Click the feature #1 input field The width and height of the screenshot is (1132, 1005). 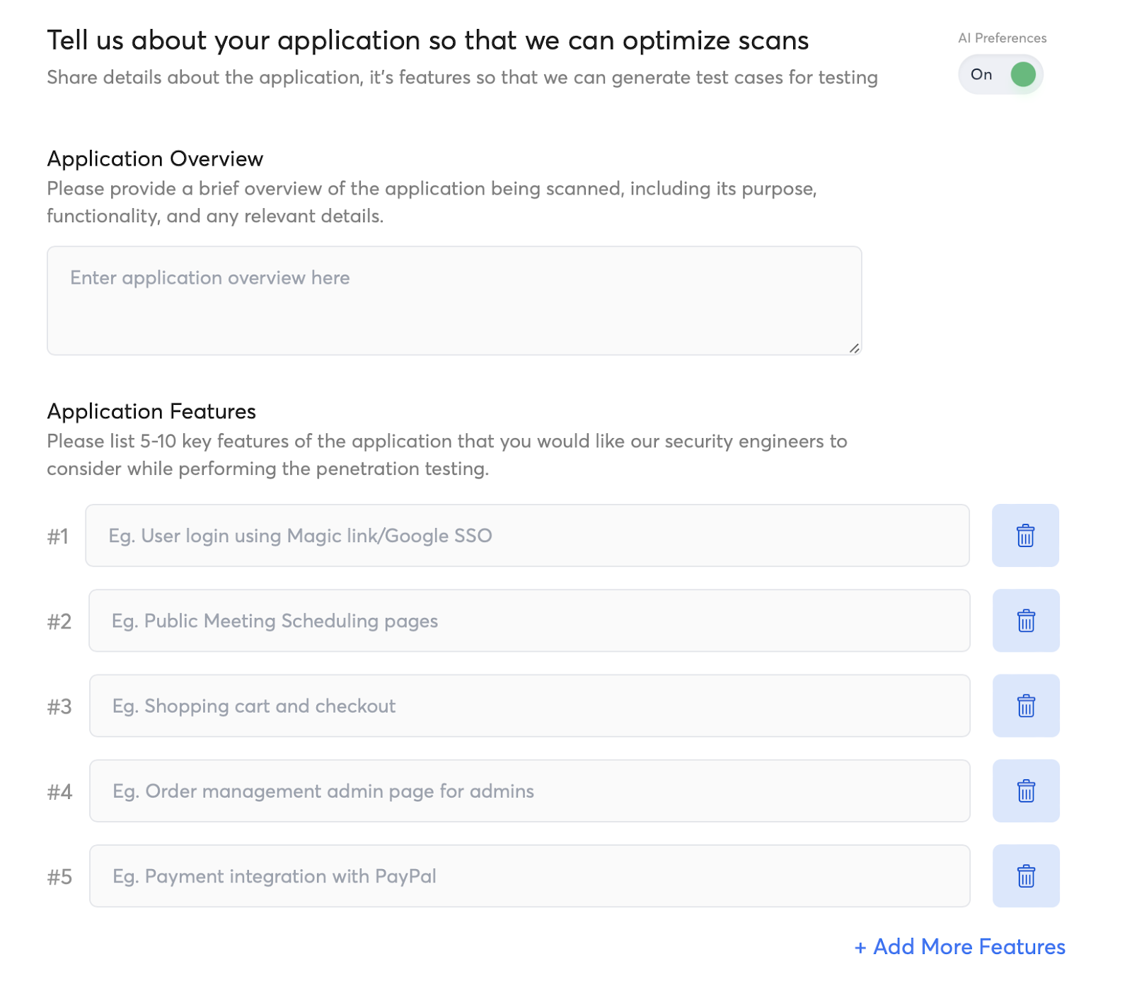coord(527,536)
